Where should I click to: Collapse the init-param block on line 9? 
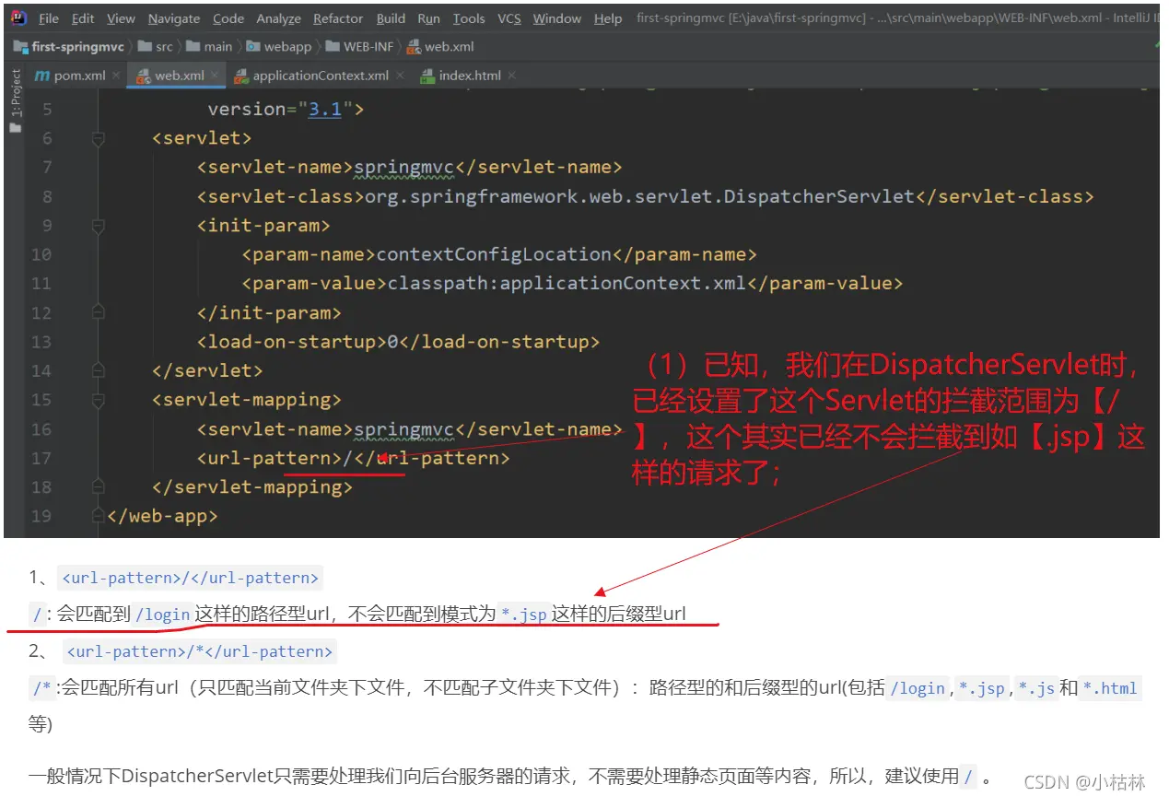(99, 226)
